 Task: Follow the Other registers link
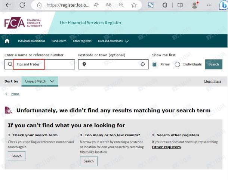[166, 147]
